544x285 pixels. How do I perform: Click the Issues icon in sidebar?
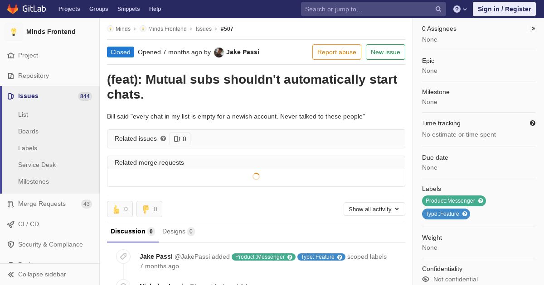click(11, 96)
